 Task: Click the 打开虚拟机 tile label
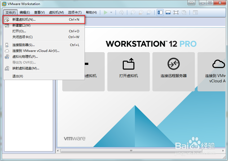(129, 76)
